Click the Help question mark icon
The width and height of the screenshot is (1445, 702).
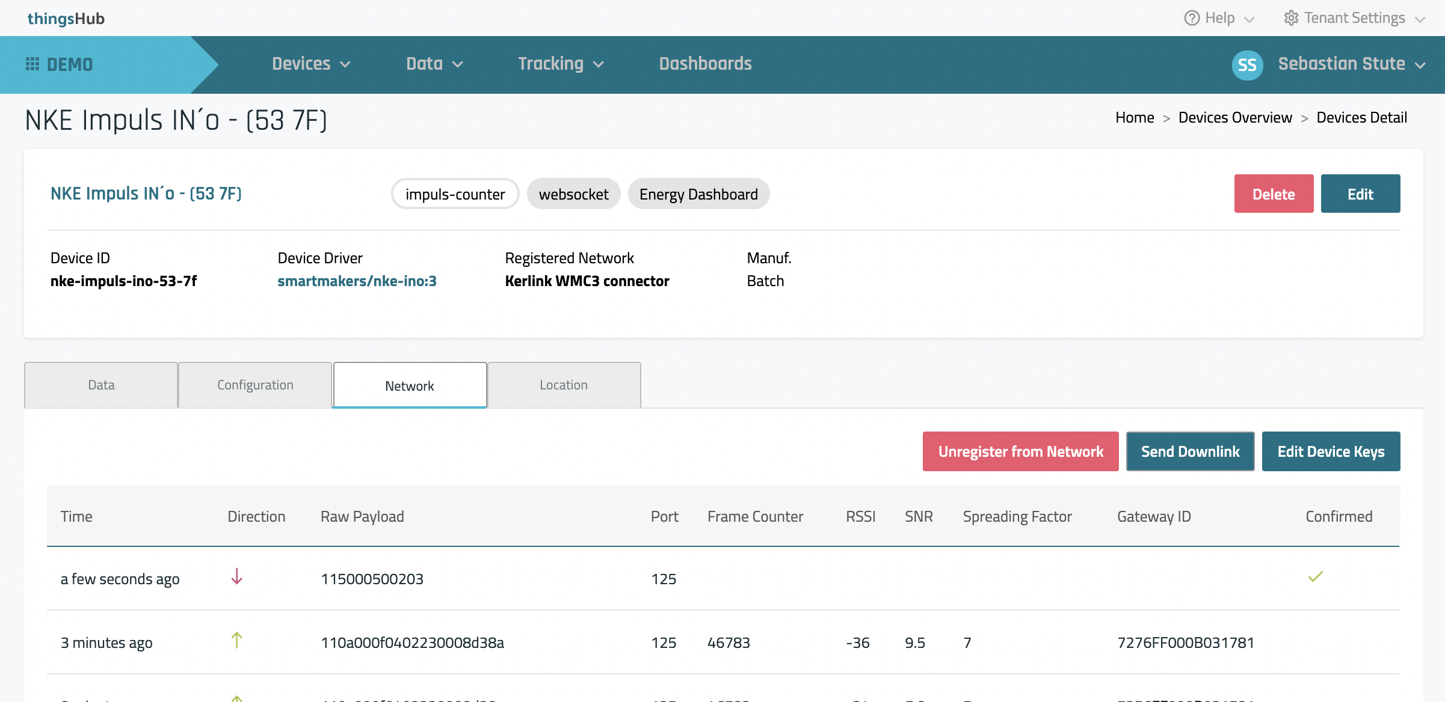pyautogui.click(x=1191, y=18)
